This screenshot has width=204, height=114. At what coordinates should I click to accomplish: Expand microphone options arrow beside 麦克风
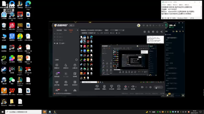[129, 87]
